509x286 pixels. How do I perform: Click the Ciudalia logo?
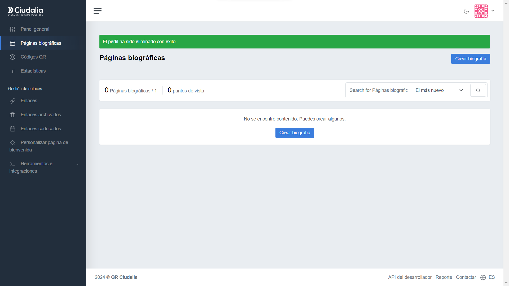pos(25,11)
